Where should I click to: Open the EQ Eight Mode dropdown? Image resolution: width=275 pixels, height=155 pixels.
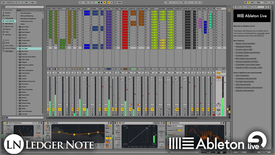pyautogui.click(x=108, y=130)
